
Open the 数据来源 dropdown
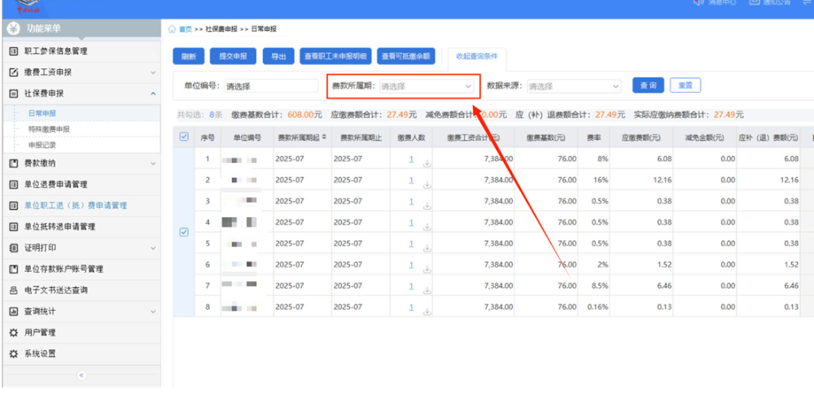click(x=574, y=86)
